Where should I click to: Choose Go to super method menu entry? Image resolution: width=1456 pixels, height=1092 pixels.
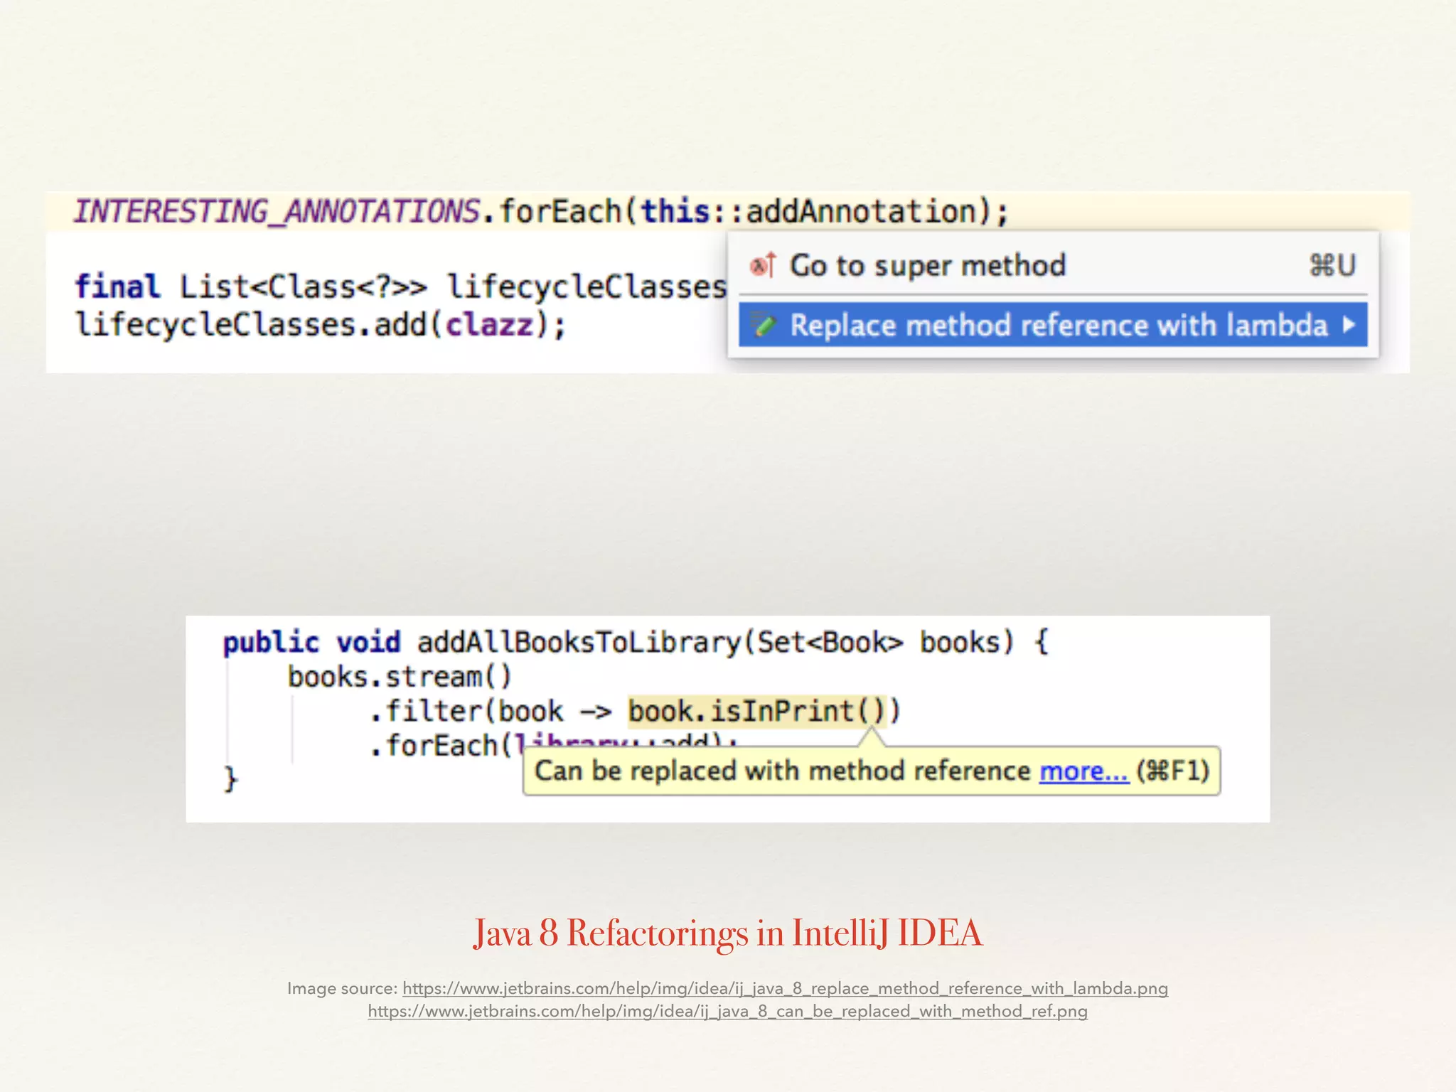[x=1053, y=265]
